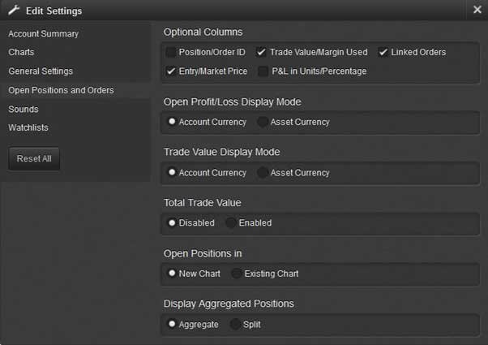Open the Account Summary settings section

44,33
